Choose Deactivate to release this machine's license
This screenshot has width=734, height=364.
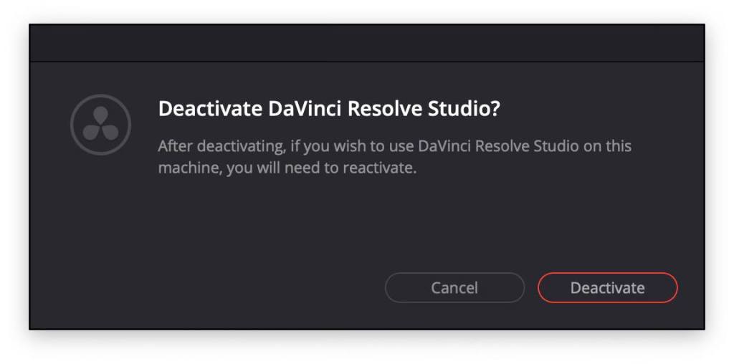(x=608, y=288)
